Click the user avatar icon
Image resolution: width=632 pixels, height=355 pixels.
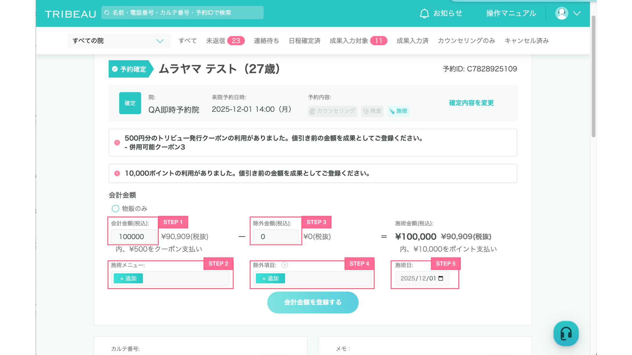click(562, 13)
